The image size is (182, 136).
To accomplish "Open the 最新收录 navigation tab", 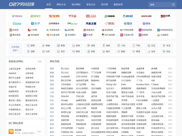I will (x=118, y=5).
